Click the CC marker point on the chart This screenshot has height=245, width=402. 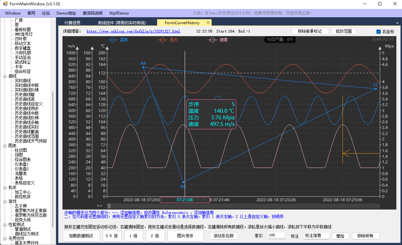[376, 89]
